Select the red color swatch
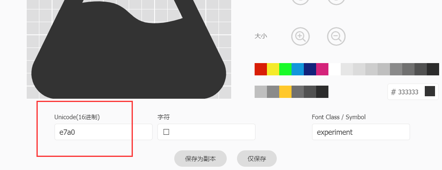Image resolution: width=442 pixels, height=170 pixels. click(x=261, y=69)
